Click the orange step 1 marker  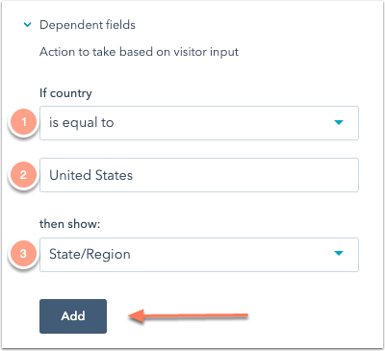[x=24, y=122]
